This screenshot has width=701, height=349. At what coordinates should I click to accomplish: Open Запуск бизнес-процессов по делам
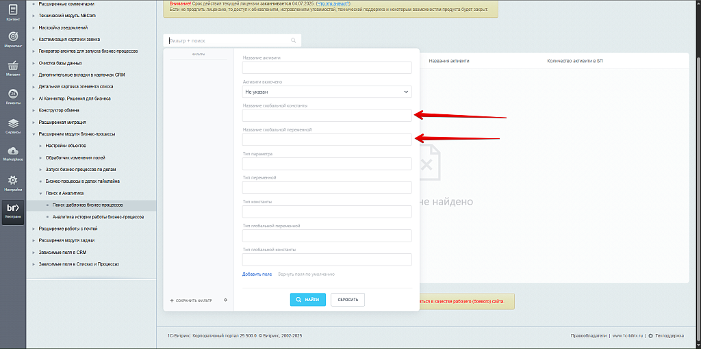[81, 169]
